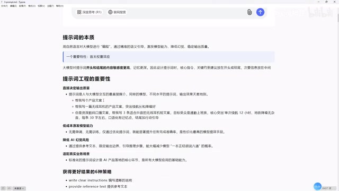The width and height of the screenshot is (339, 191).
Task: Open the spell-check language dropdown in the status bar
Action: (x=19, y=188)
